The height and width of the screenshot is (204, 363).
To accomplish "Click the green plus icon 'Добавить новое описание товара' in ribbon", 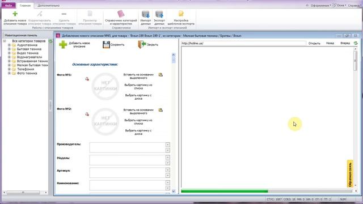I will click(x=15, y=14).
